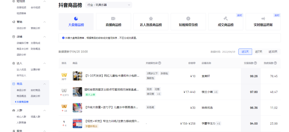
Task: Click the silver crown rank 2 badge
Action: pyautogui.click(x=64, y=90)
